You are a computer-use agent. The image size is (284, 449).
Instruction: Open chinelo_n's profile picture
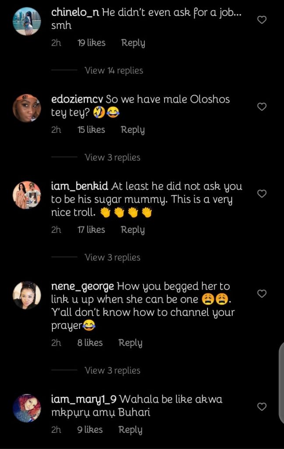pos(27,21)
